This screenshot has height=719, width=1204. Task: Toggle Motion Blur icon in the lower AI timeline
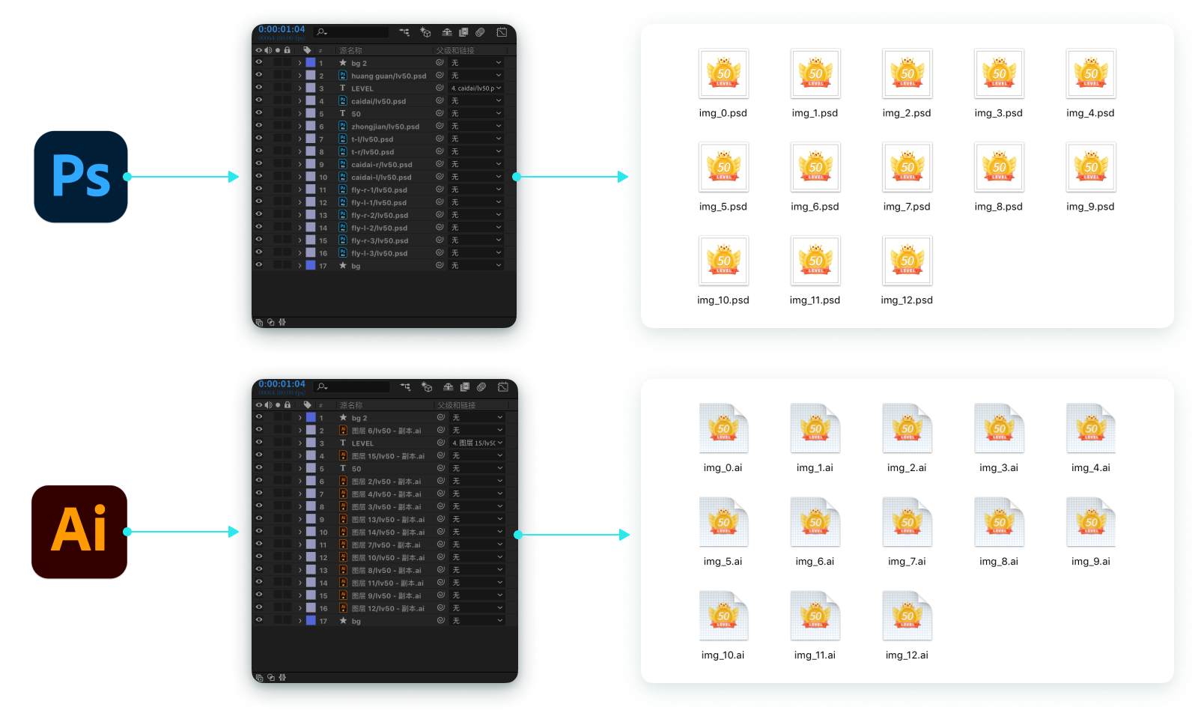[x=481, y=387]
